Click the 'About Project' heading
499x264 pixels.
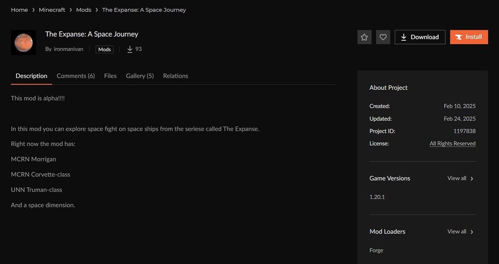tap(389, 88)
